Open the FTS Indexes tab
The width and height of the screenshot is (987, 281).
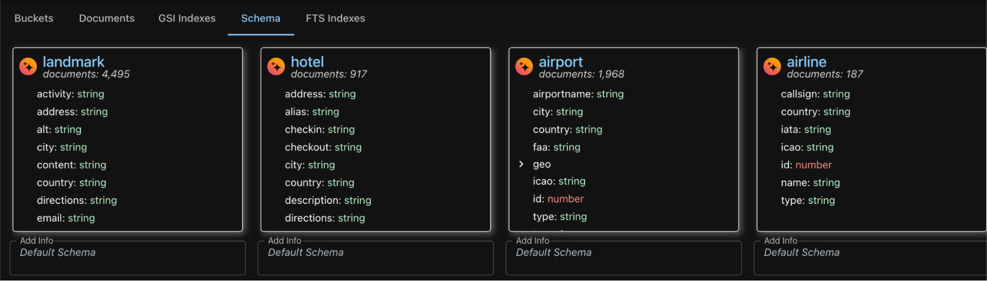coord(335,18)
